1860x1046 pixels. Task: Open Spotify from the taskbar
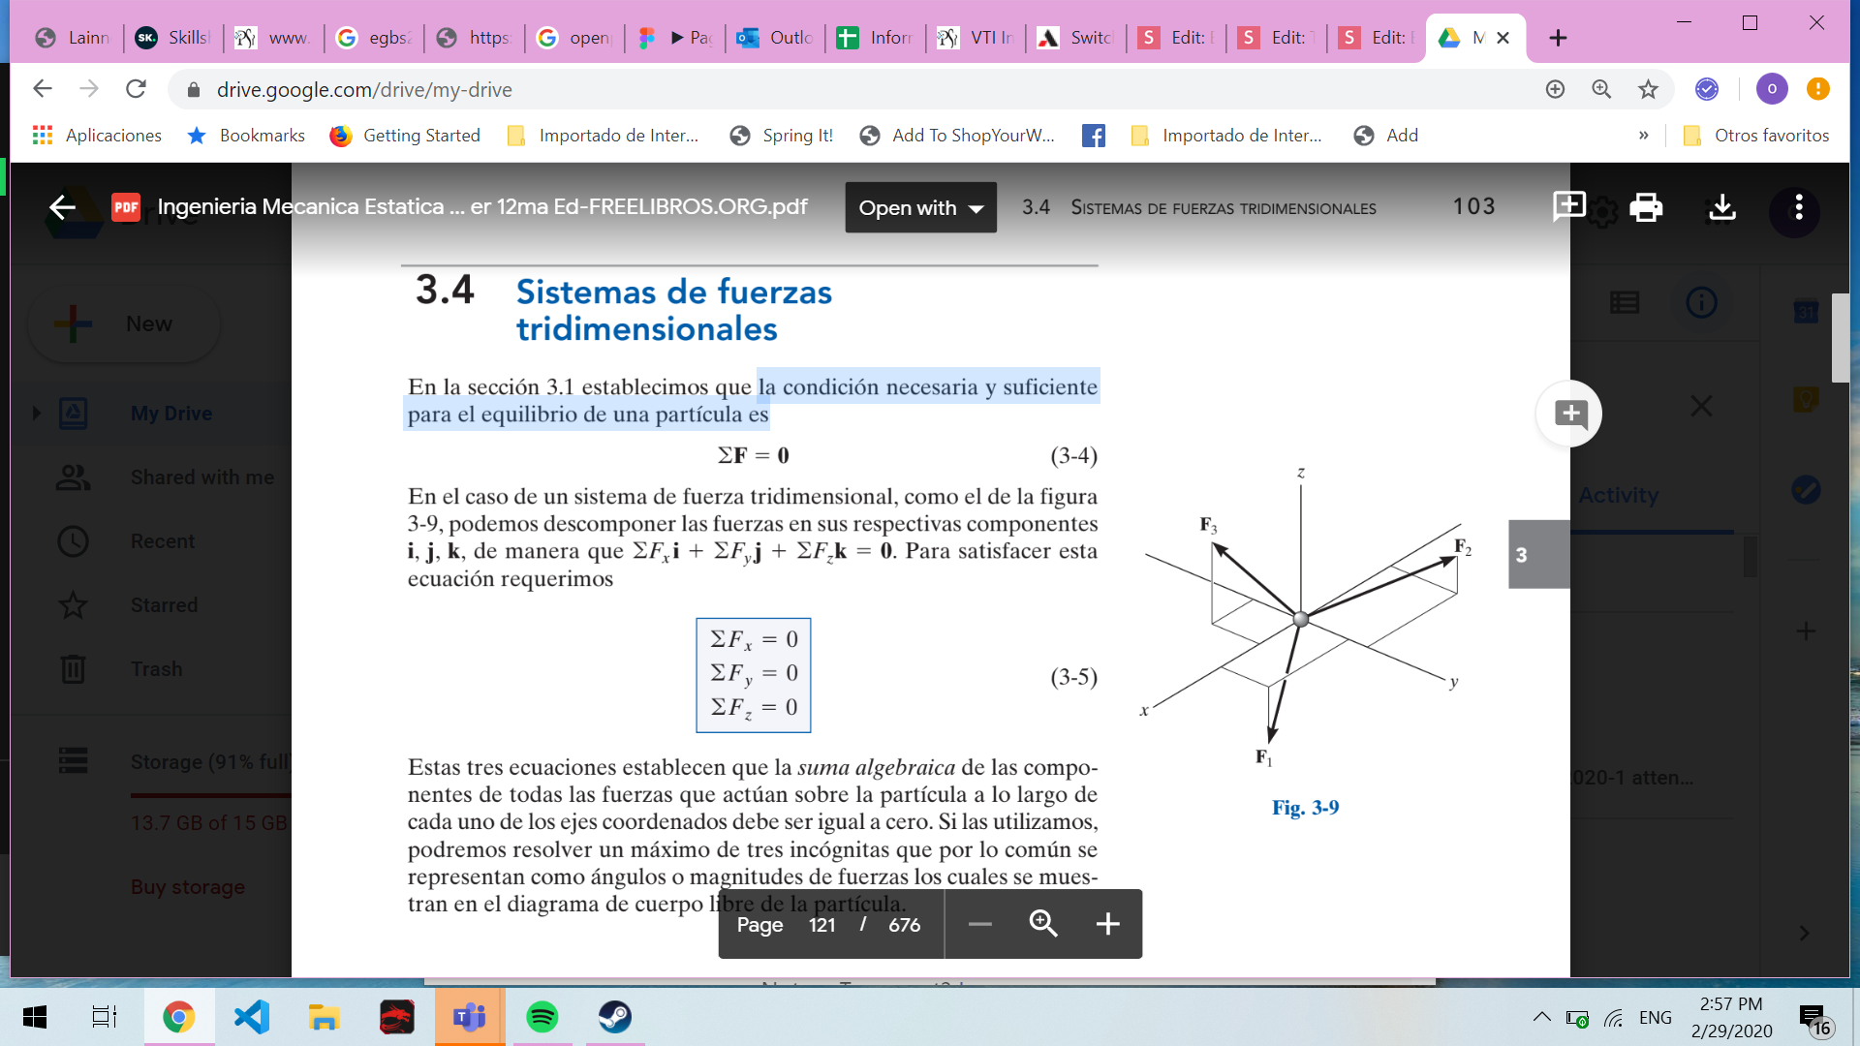tap(542, 1017)
